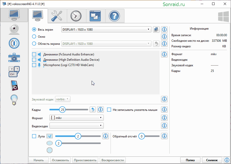This screenshot has height=164, width=231.
Task: Click the reset area arrow button
Action: click(x=156, y=44)
